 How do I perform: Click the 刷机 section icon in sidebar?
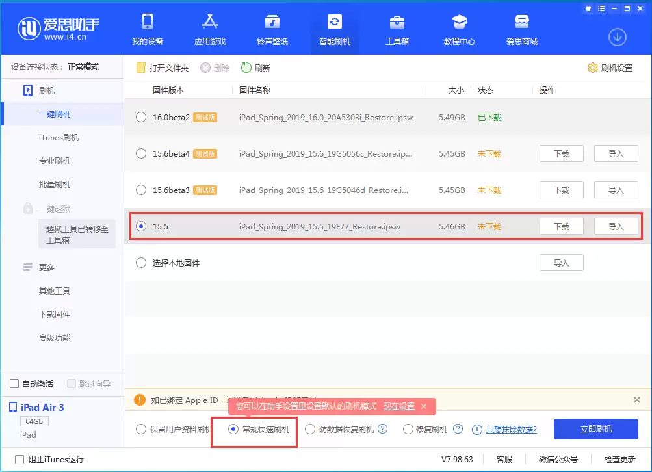pyautogui.click(x=28, y=90)
